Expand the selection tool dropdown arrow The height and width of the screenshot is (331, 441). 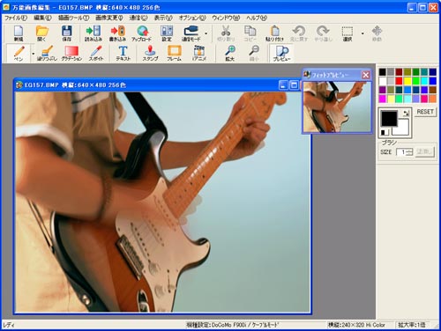363,33
